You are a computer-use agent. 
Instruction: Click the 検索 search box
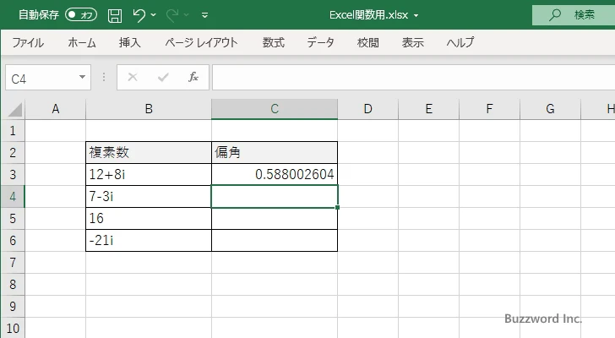[574, 15]
